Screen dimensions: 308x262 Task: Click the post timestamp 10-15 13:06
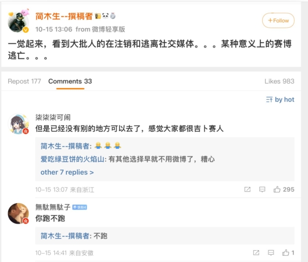click(x=53, y=29)
